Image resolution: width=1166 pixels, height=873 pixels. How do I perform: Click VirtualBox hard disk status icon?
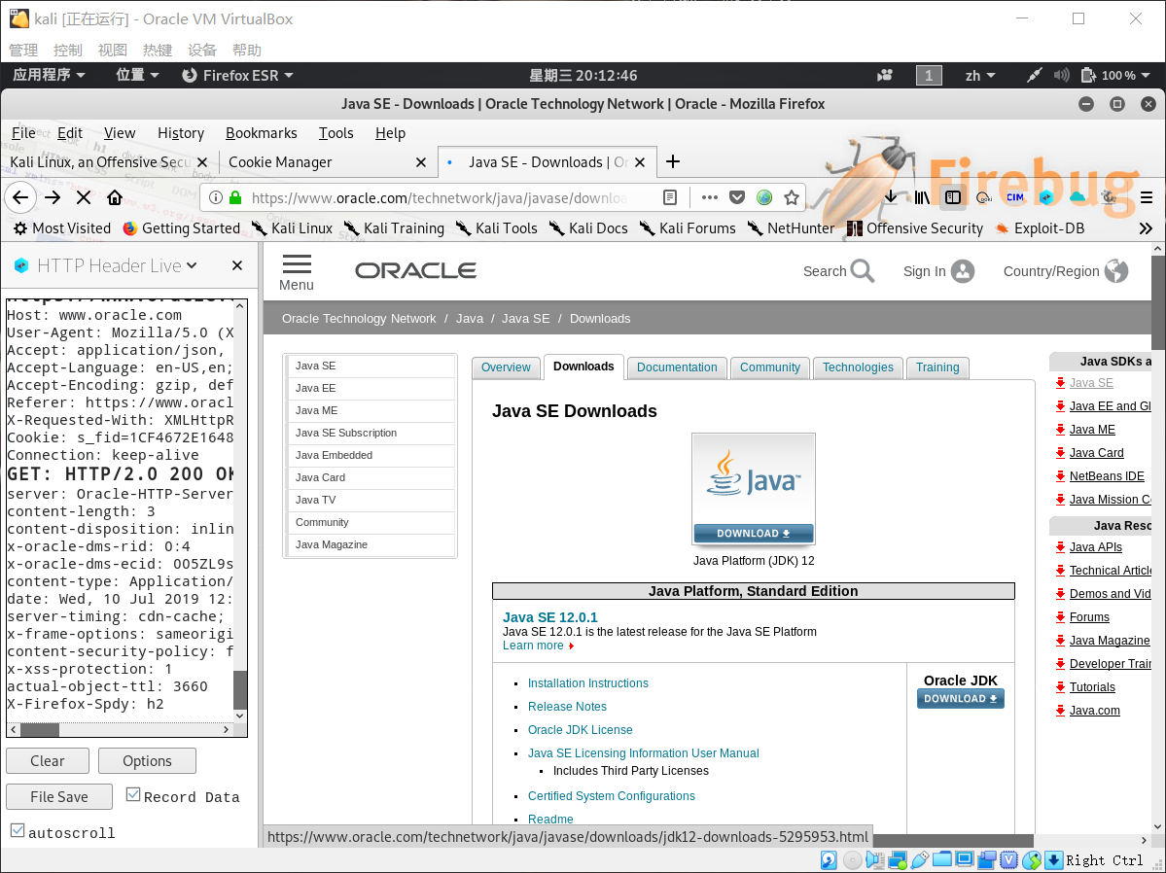(829, 860)
